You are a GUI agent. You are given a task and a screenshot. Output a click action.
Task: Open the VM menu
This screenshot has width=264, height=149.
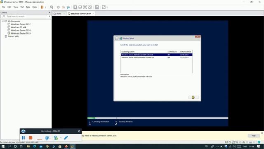tap(22, 7)
